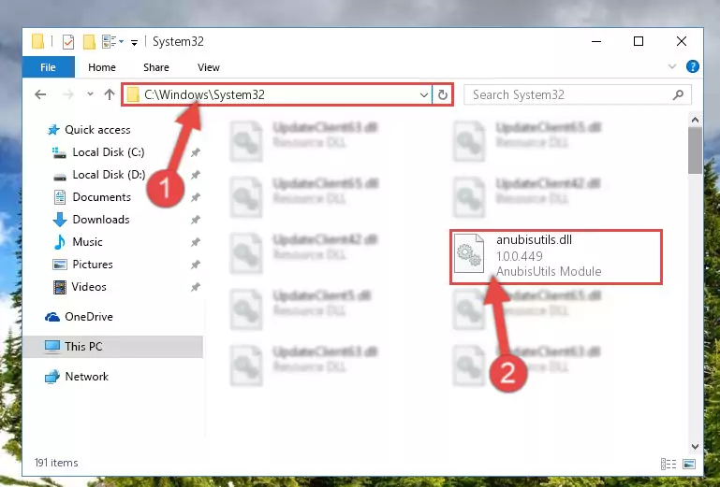720x487 pixels.
Task: Switch to the Share ribbon tab
Action: [x=156, y=67]
